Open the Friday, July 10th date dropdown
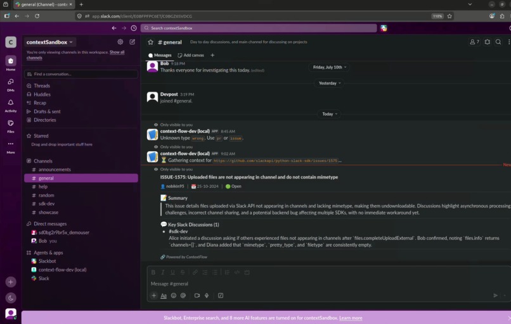 pos(330,67)
